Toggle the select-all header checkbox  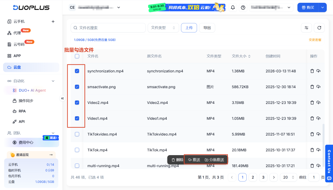[x=77, y=56]
